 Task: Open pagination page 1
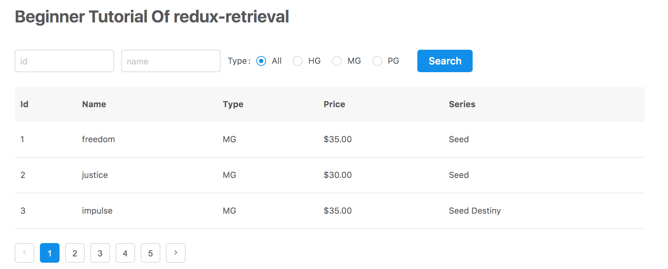click(50, 253)
